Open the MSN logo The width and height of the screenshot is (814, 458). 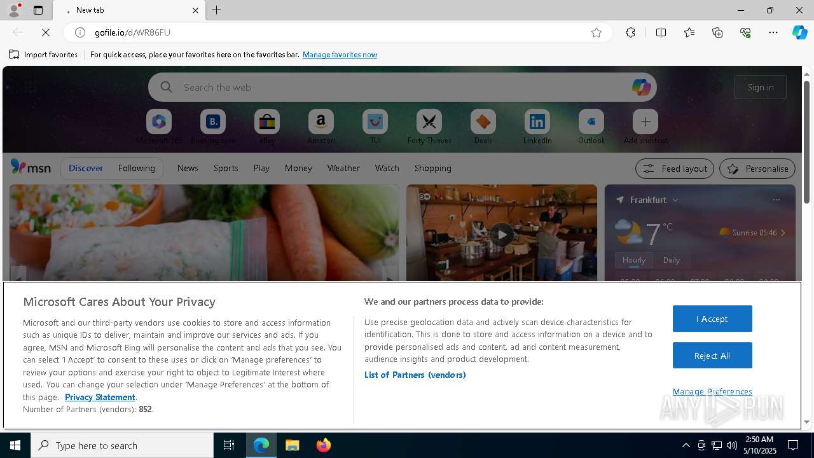coord(31,167)
